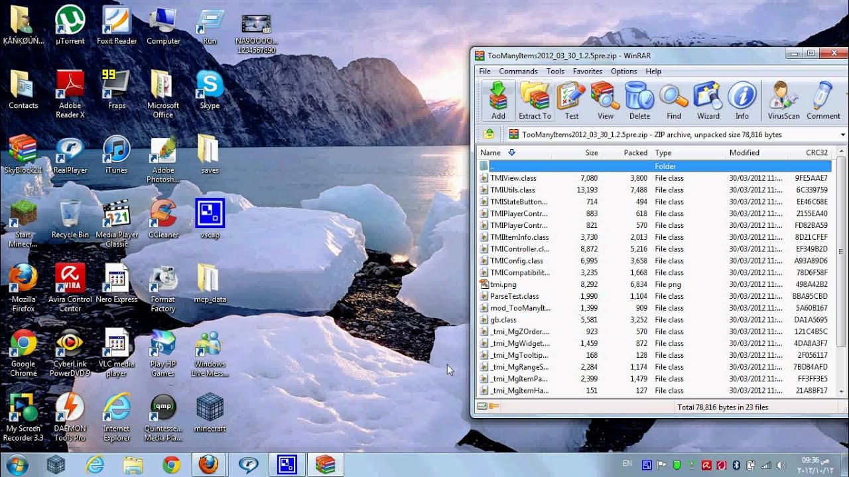849x477 pixels.
Task: Select Fraps desktop icon
Action: click(117, 90)
